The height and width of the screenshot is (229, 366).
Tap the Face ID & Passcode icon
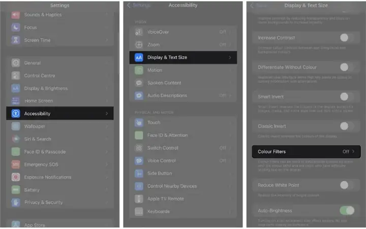point(16,152)
